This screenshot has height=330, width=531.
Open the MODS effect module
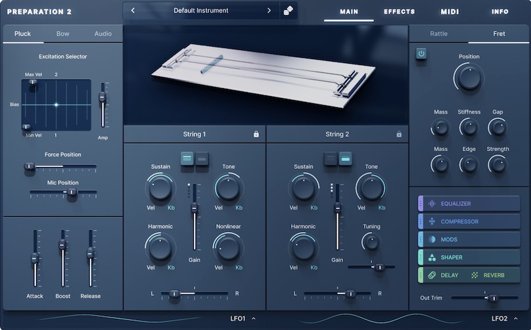tap(469, 239)
